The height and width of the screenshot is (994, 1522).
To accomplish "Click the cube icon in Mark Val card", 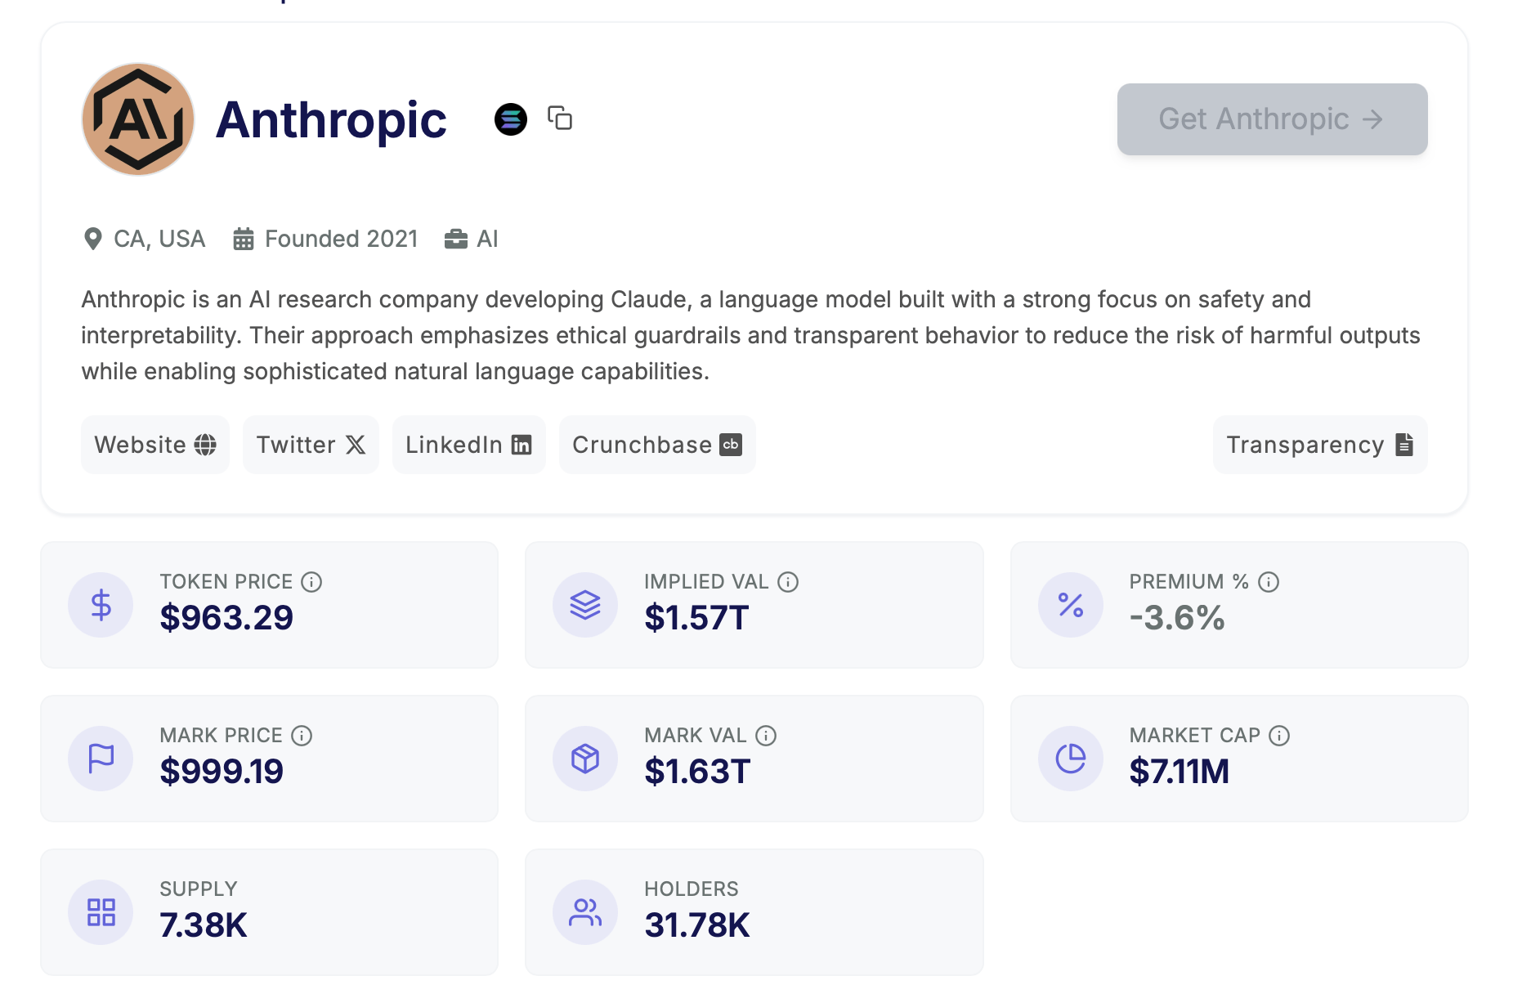I will (x=585, y=759).
